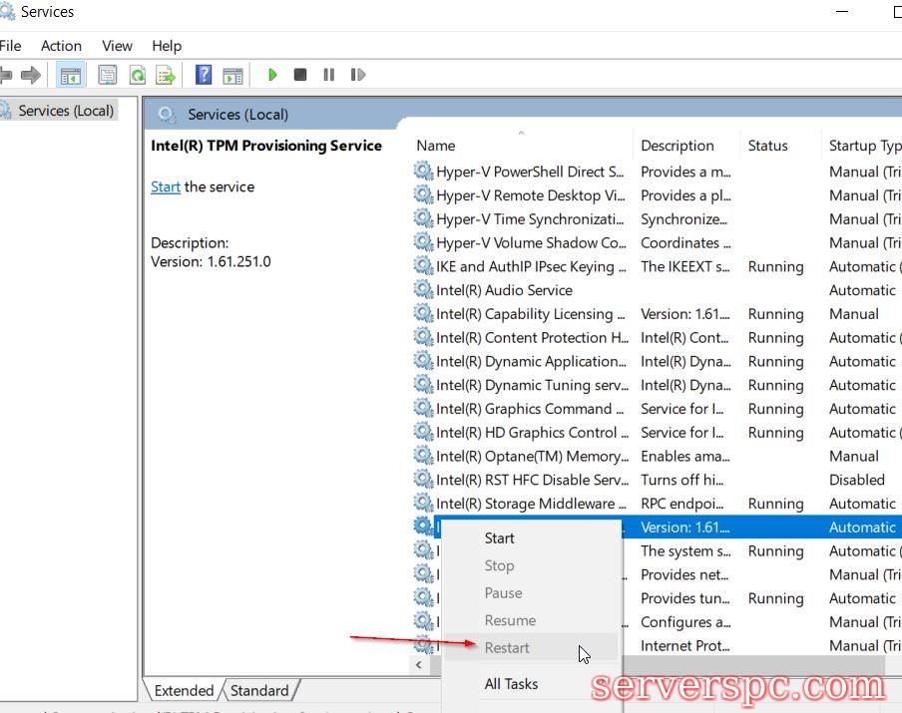Click the Refresh toolbar icon
The width and height of the screenshot is (902, 713).
[x=137, y=75]
